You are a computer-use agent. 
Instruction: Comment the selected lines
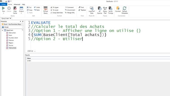pos(69,7)
